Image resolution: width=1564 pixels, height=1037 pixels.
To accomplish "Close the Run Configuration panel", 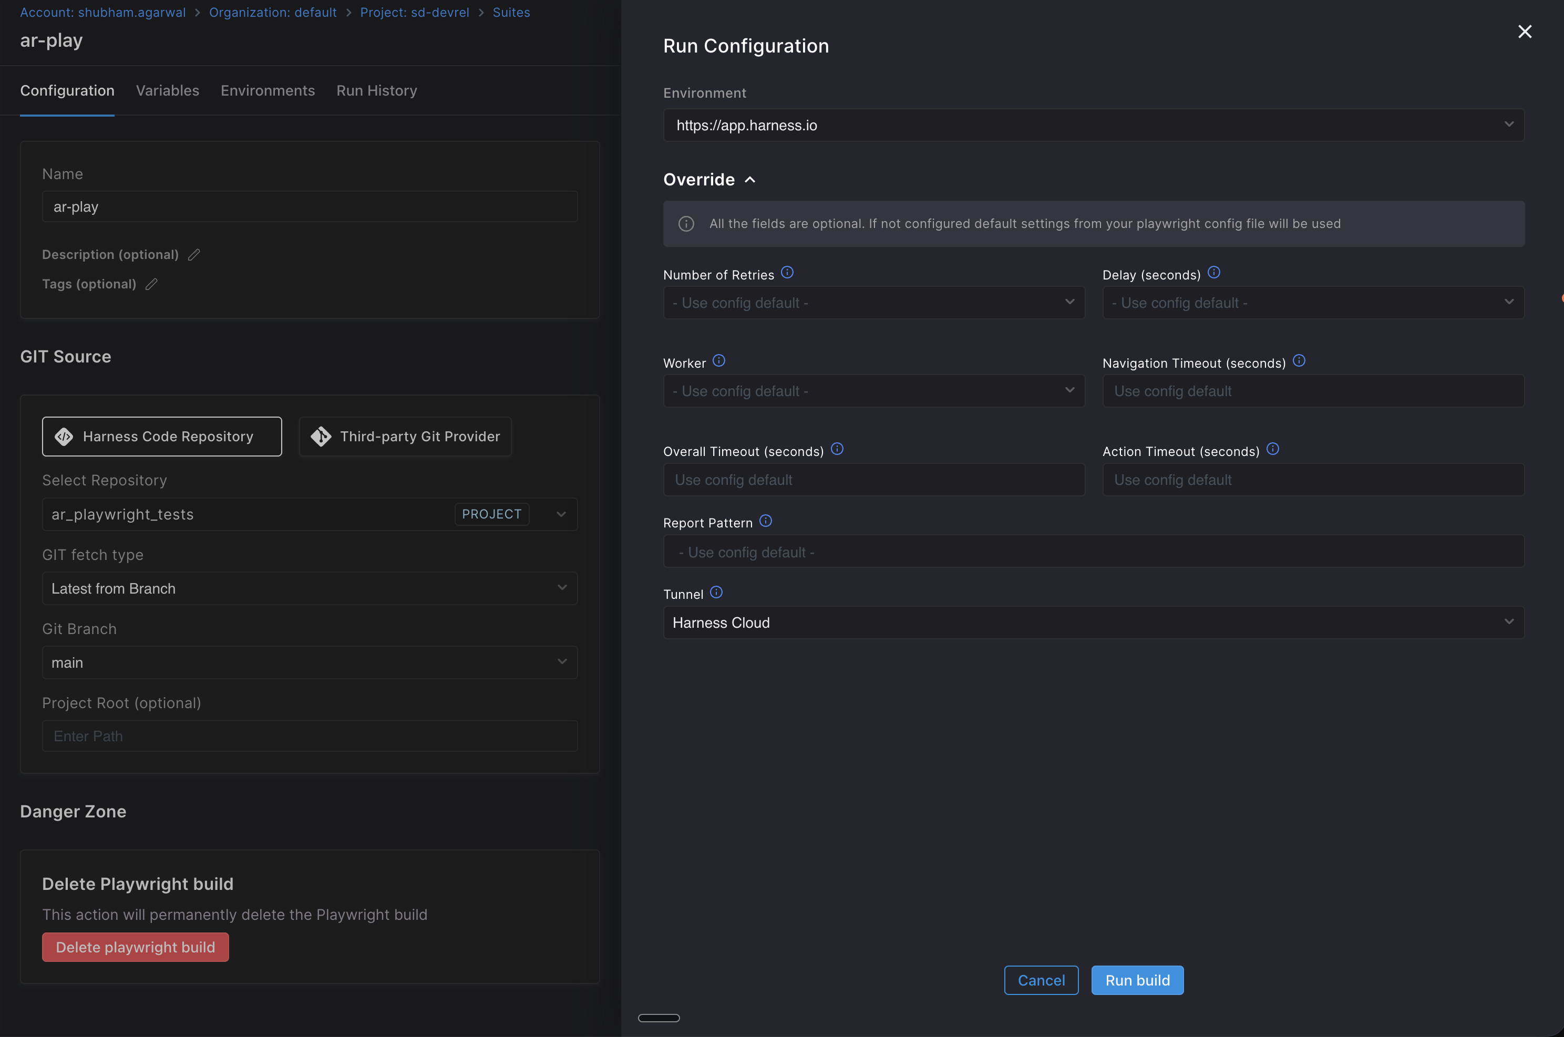I will pos(1524,32).
